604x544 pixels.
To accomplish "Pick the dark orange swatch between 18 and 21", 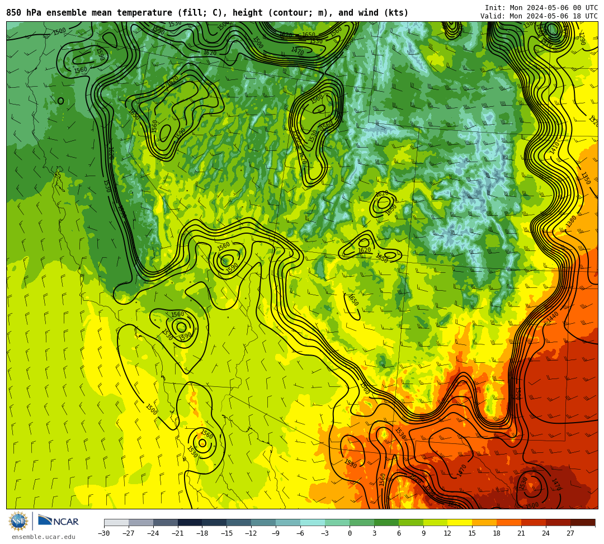I will 509,522.
